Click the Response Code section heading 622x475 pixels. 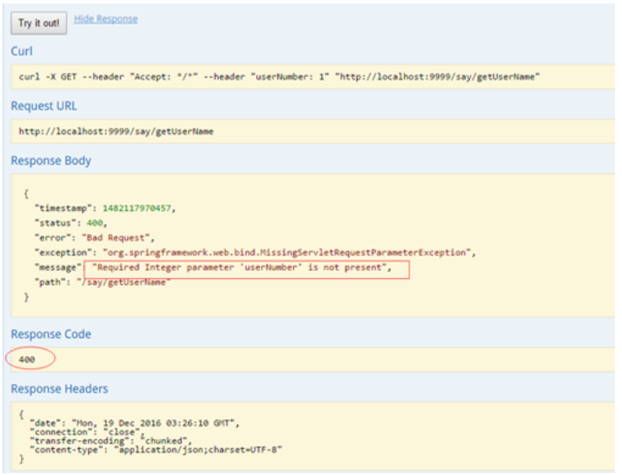click(51, 334)
